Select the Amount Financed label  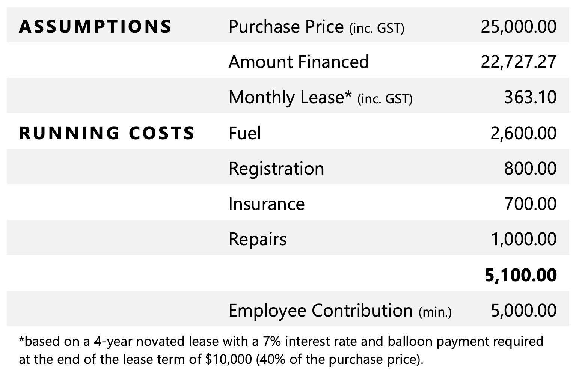click(x=299, y=62)
